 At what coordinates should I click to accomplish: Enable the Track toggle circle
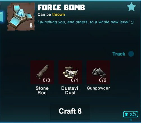131,54
